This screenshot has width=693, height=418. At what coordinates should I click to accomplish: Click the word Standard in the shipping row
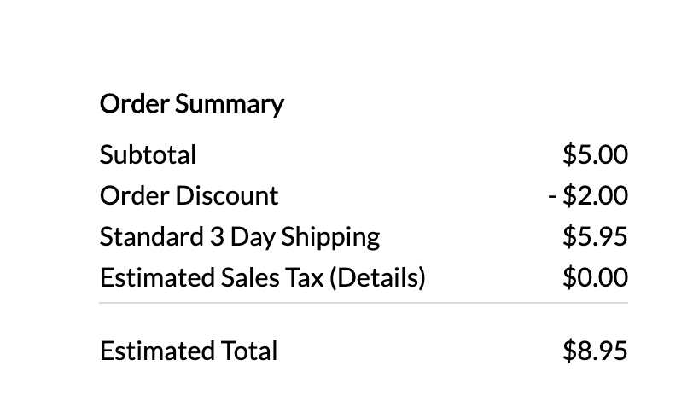point(151,236)
